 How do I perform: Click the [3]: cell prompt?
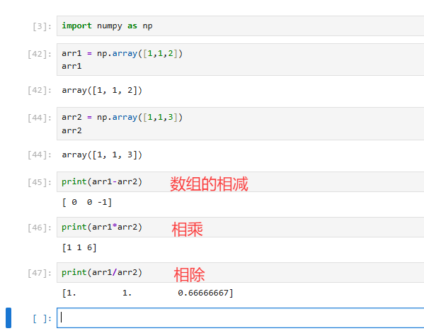tap(42, 26)
